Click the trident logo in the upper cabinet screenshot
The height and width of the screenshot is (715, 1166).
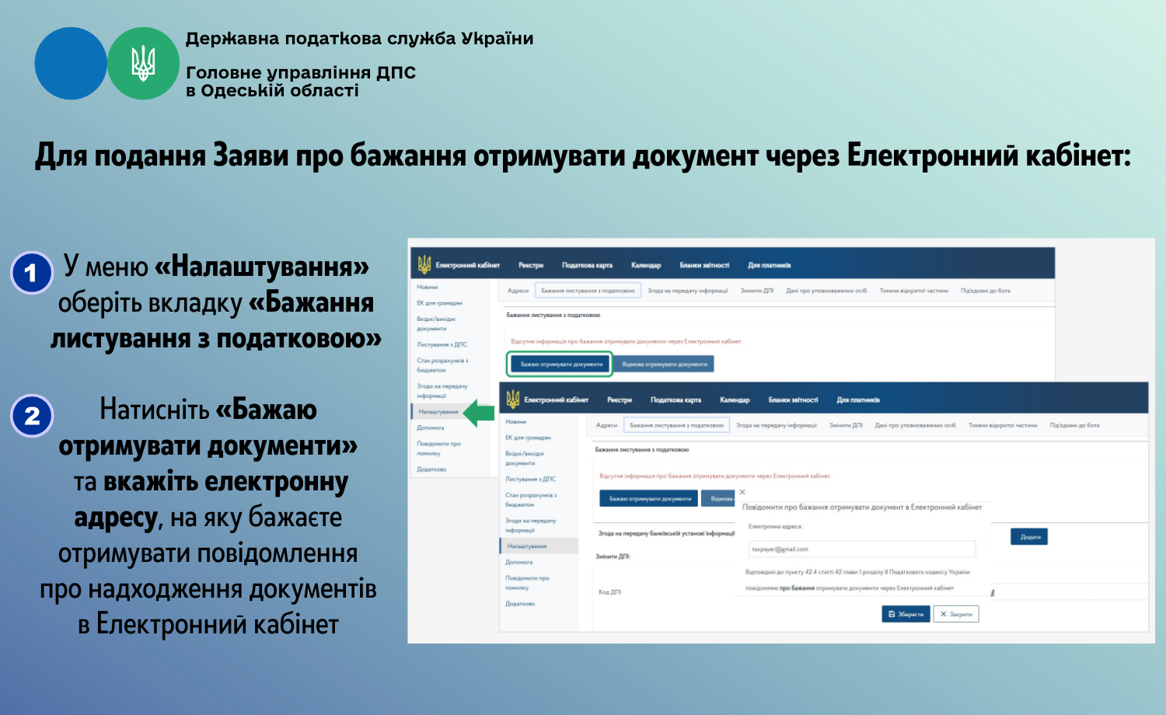click(x=424, y=265)
